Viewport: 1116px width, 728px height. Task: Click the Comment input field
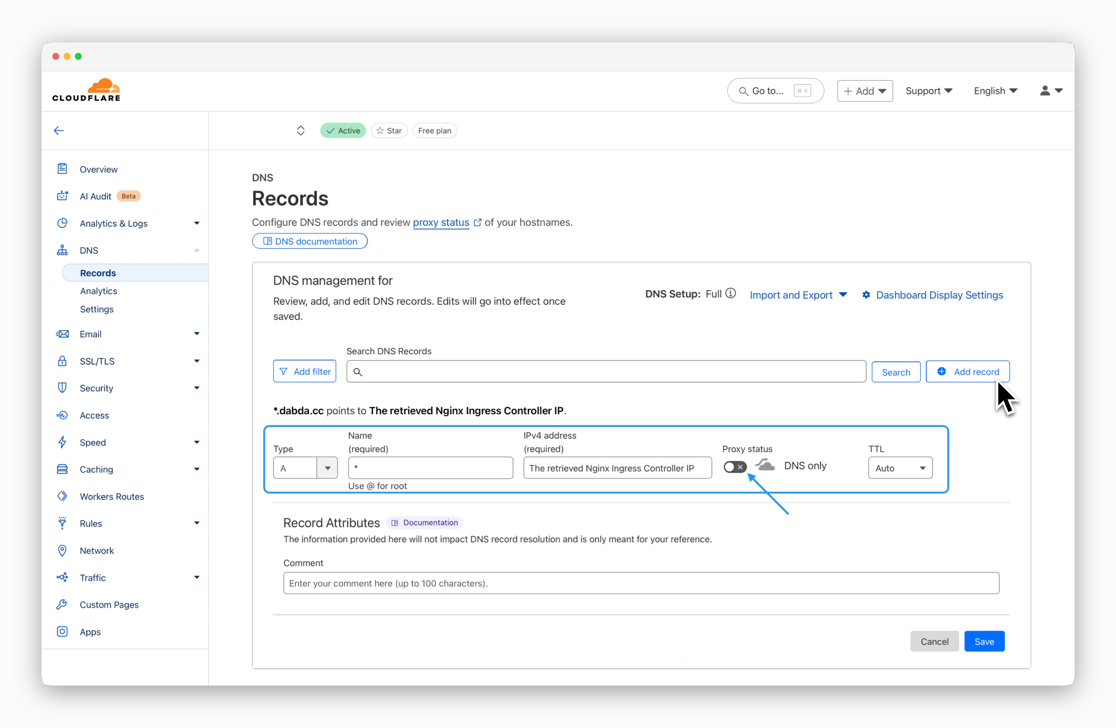tap(641, 583)
